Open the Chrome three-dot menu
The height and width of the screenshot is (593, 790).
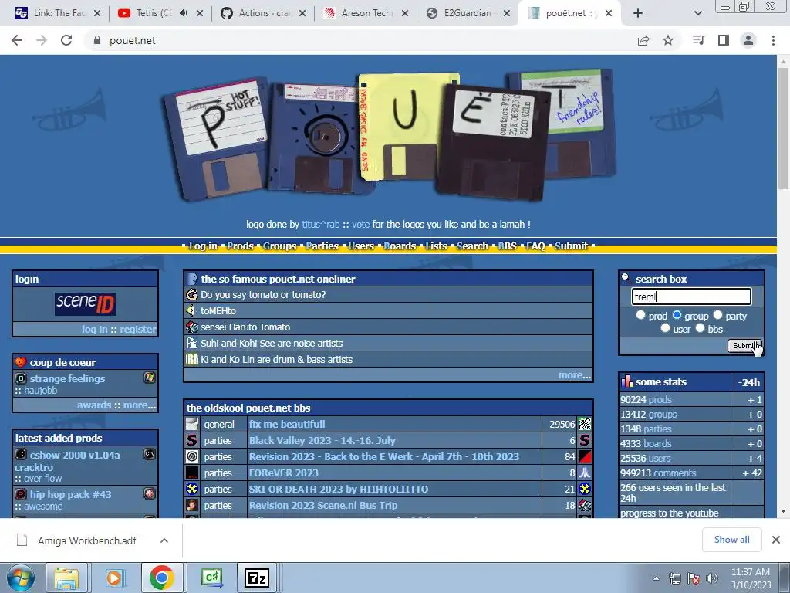(x=773, y=40)
